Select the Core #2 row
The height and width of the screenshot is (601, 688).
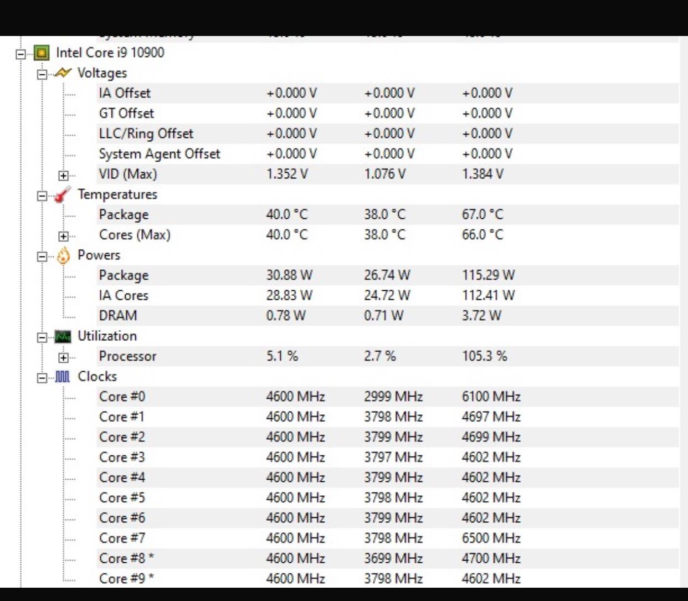point(388,437)
